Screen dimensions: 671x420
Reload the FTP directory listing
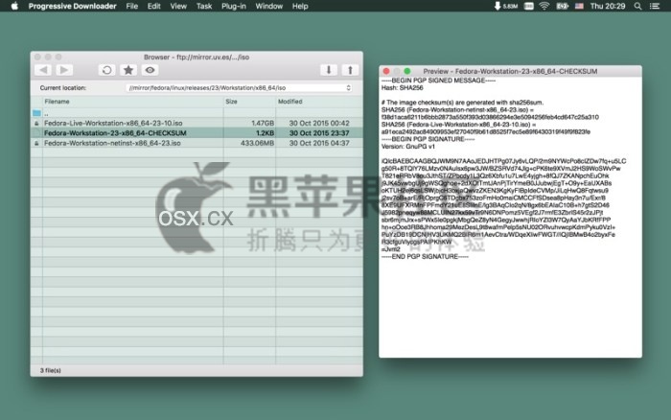107,70
